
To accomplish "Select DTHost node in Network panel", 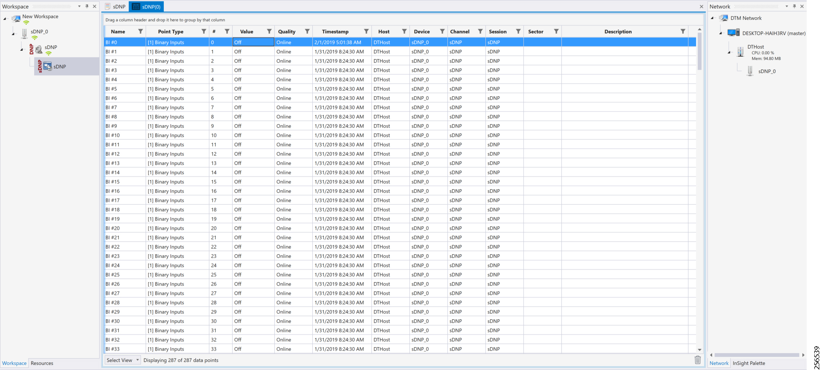I will tap(756, 47).
